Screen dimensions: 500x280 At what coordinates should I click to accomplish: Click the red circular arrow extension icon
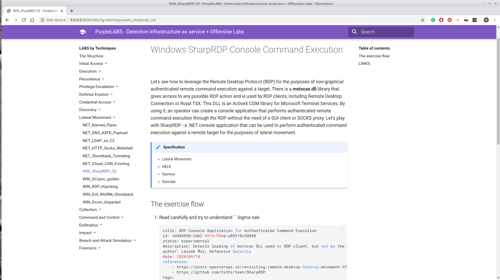450,20
